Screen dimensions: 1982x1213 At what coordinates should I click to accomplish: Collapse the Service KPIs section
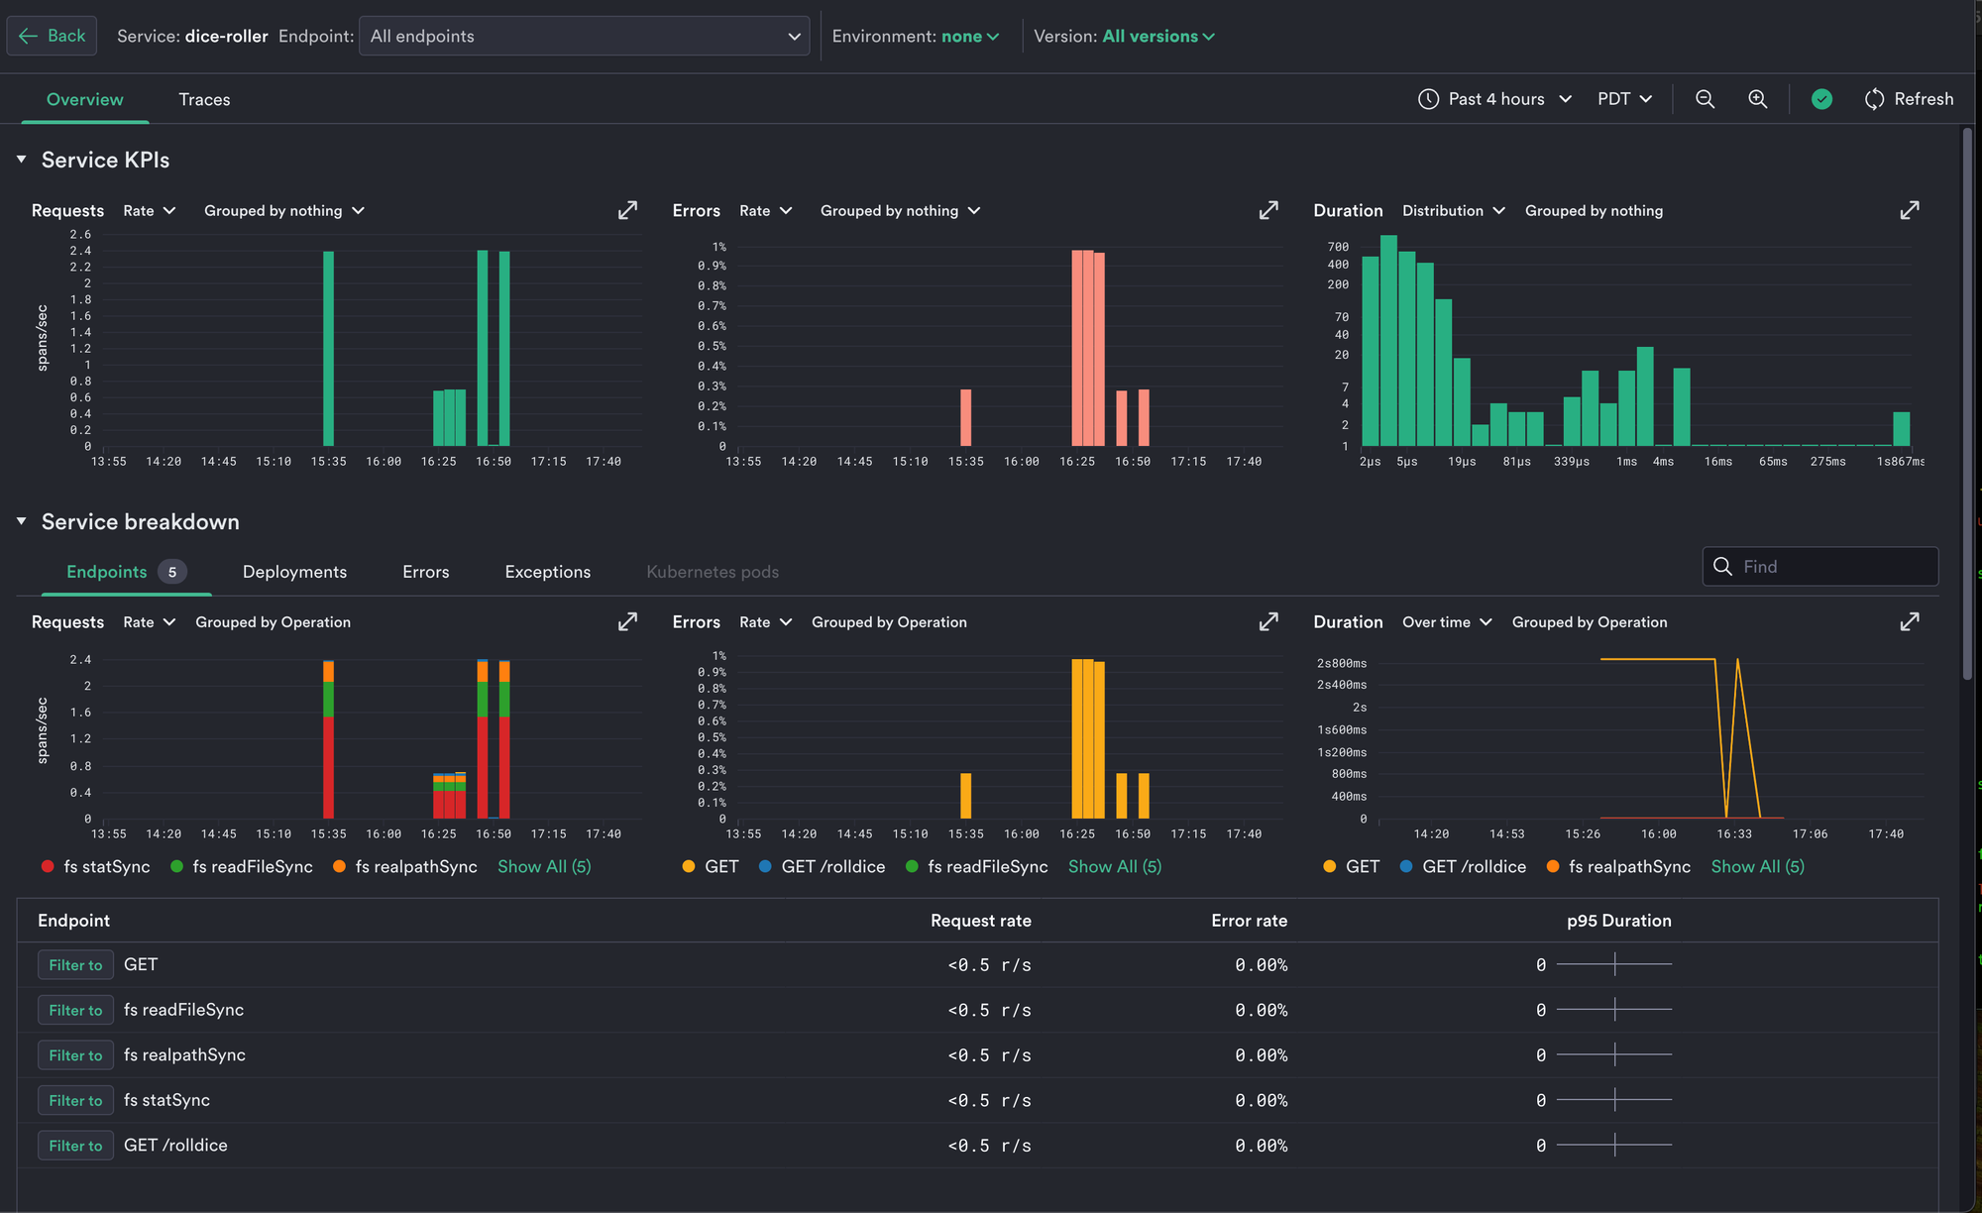[x=22, y=160]
